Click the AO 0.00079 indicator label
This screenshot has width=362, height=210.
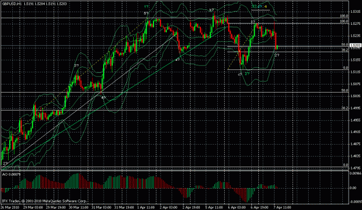(11, 174)
